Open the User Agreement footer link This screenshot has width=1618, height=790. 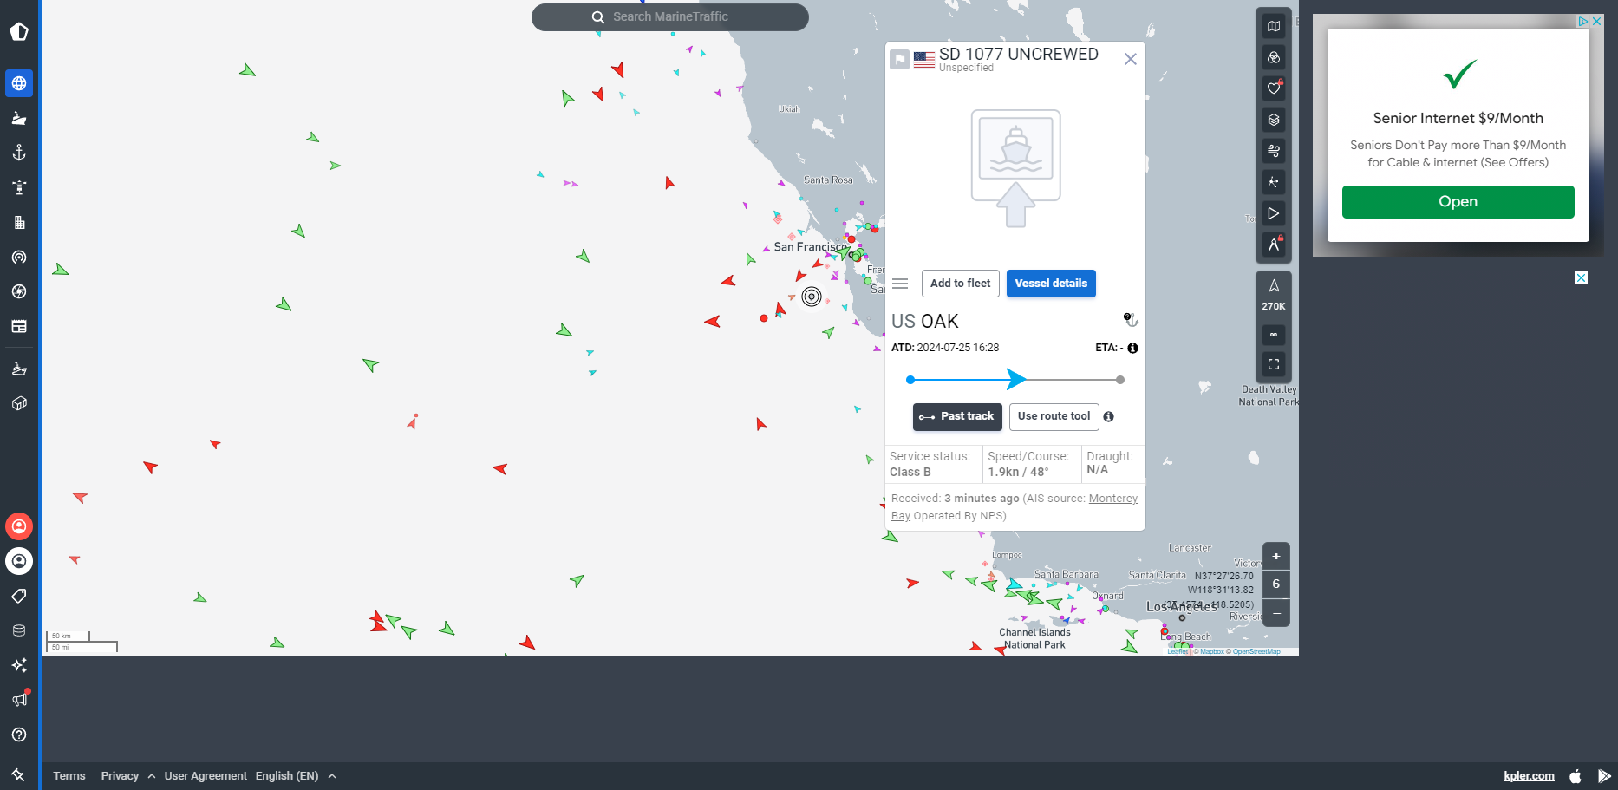tap(206, 776)
